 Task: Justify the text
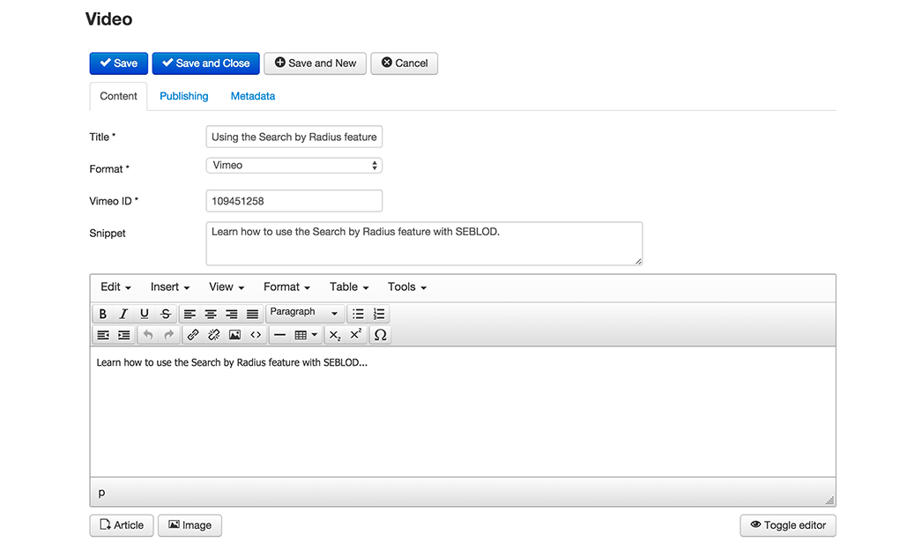tap(253, 314)
